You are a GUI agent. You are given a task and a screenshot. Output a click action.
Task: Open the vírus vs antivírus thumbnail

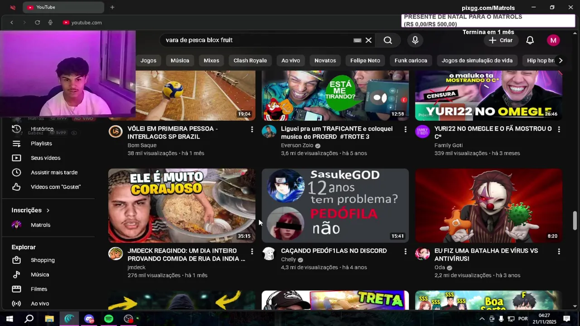[488, 206]
